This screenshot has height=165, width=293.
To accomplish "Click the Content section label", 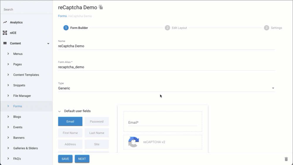I will click(15, 43).
